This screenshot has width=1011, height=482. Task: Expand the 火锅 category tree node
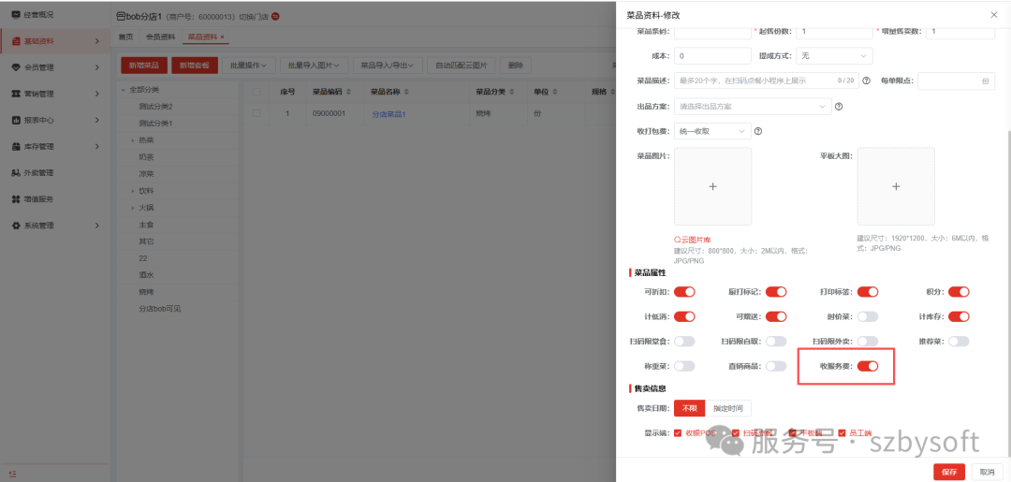133,208
